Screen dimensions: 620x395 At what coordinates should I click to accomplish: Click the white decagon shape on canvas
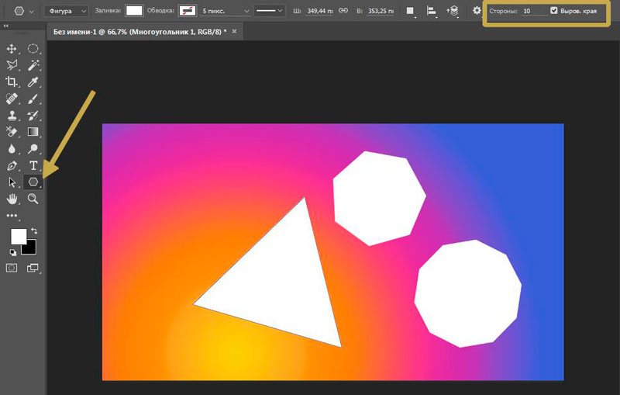pos(468,293)
